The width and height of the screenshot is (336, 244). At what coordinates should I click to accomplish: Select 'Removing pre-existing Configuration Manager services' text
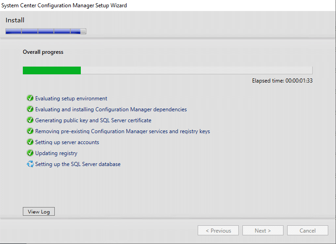click(x=122, y=131)
